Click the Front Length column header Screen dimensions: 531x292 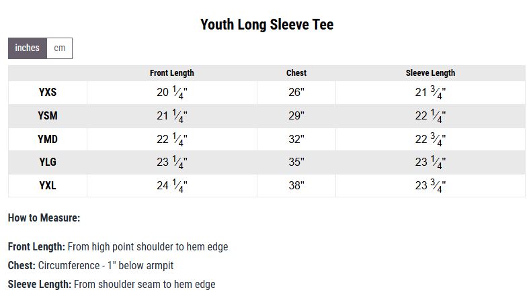[171, 73]
